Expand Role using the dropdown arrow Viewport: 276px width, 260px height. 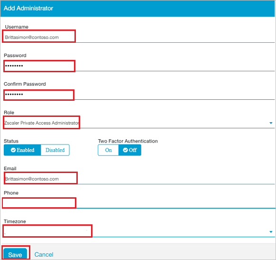(x=271, y=123)
